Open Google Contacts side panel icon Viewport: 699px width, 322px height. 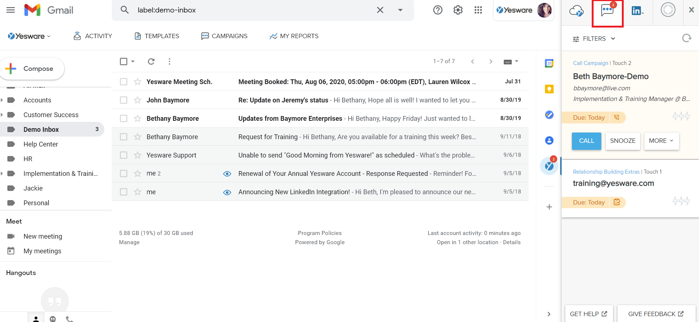[549, 140]
